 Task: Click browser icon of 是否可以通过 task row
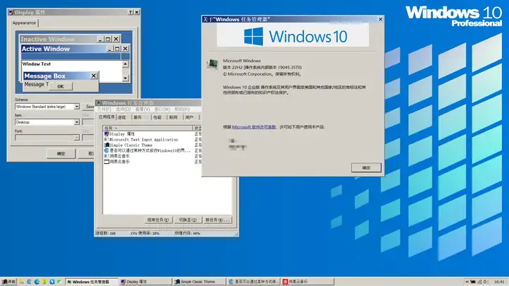click(107, 150)
